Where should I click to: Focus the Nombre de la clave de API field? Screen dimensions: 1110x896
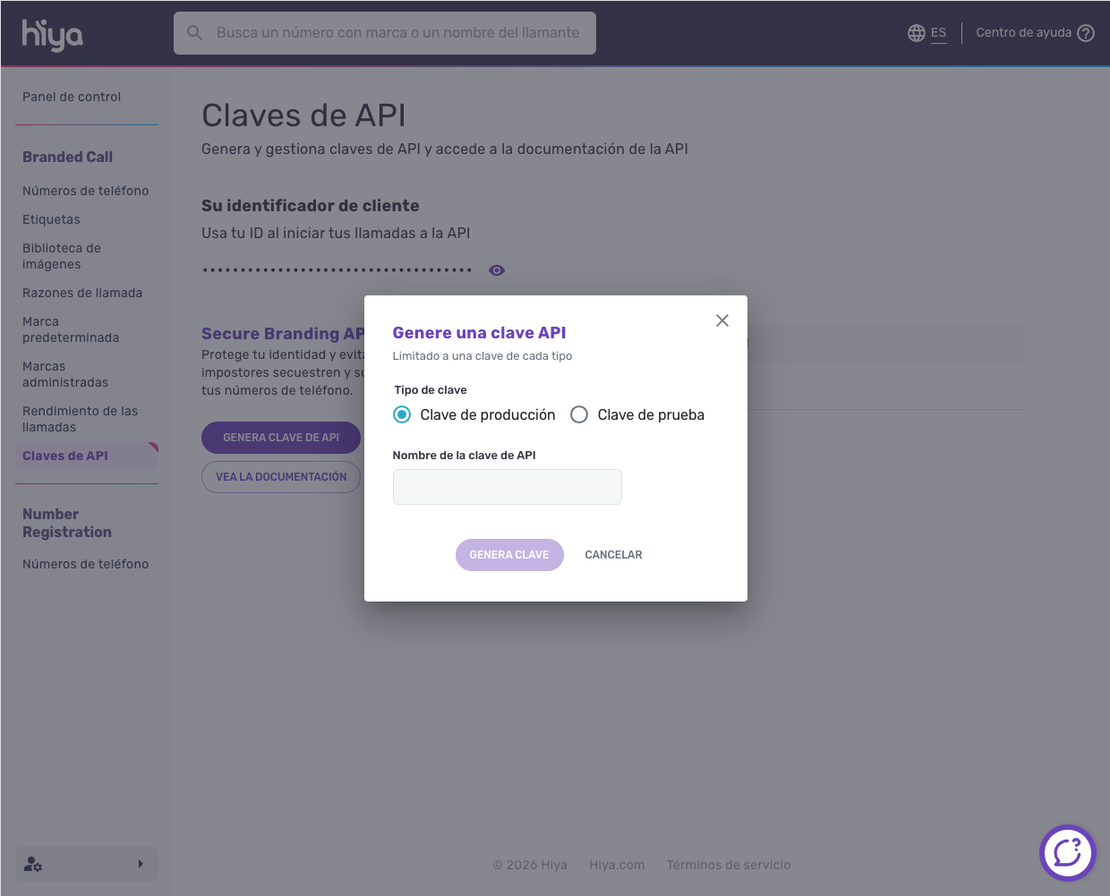(x=508, y=487)
